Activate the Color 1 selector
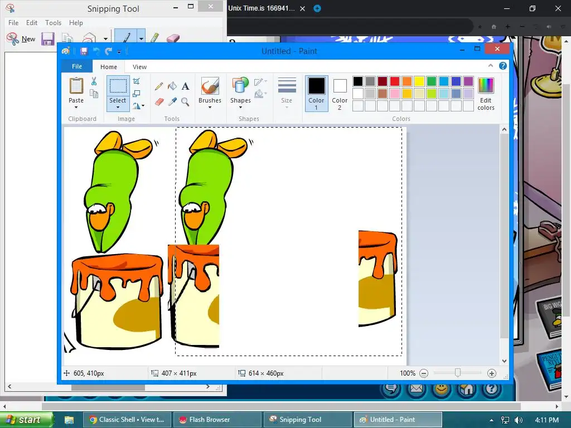Screen dimensions: 571x428 [317, 94]
